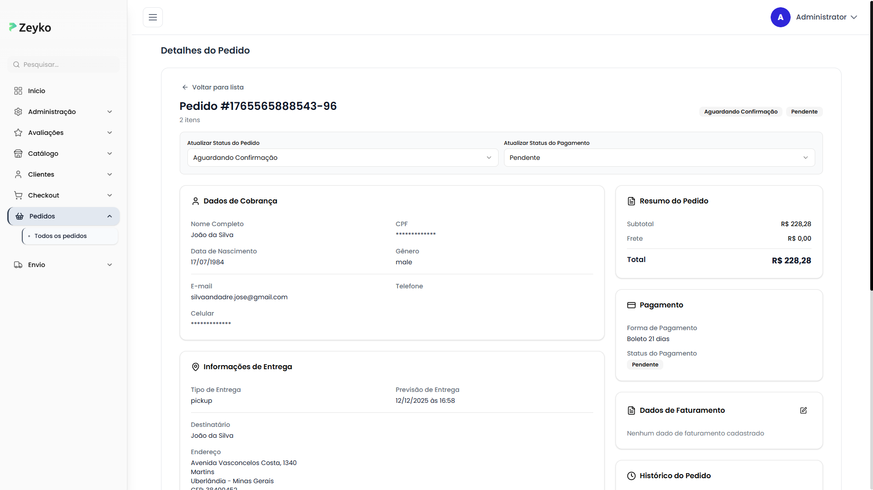
Task: Click the Início grid icon in sidebar
Action: [18, 91]
